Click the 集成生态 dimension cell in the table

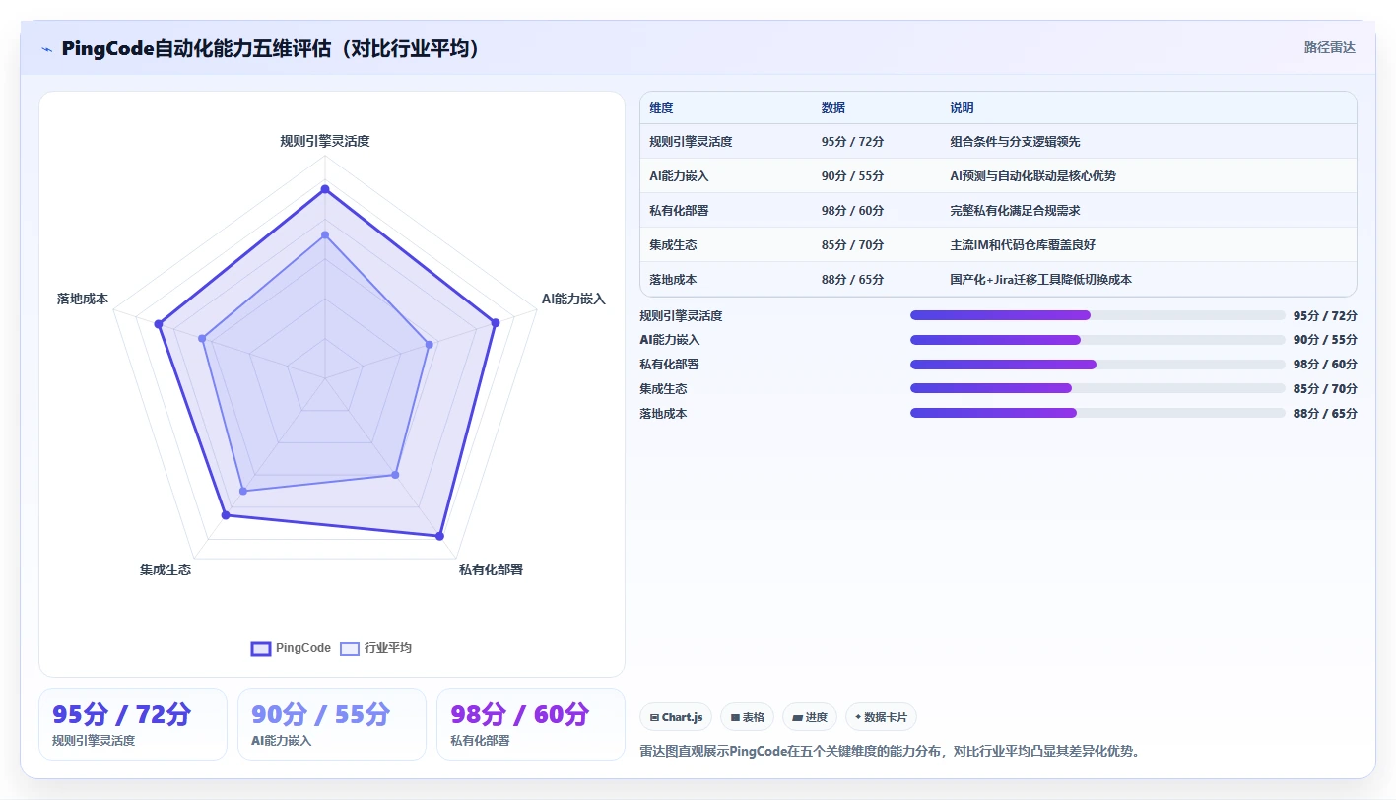tap(726, 245)
